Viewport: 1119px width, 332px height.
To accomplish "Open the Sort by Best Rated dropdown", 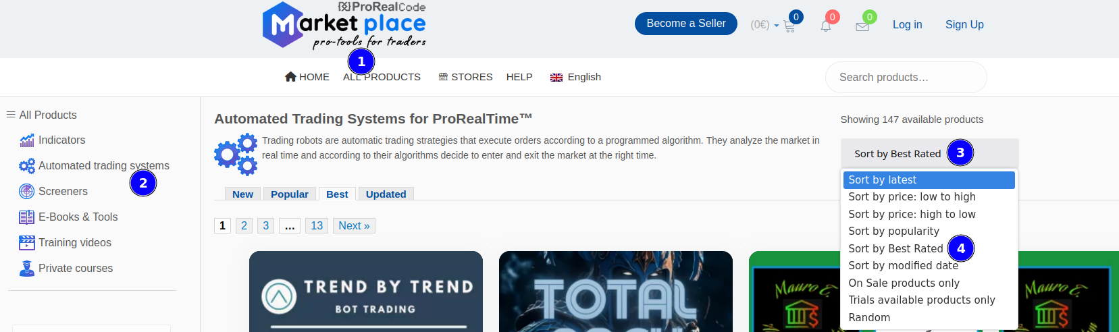I will click(x=897, y=154).
